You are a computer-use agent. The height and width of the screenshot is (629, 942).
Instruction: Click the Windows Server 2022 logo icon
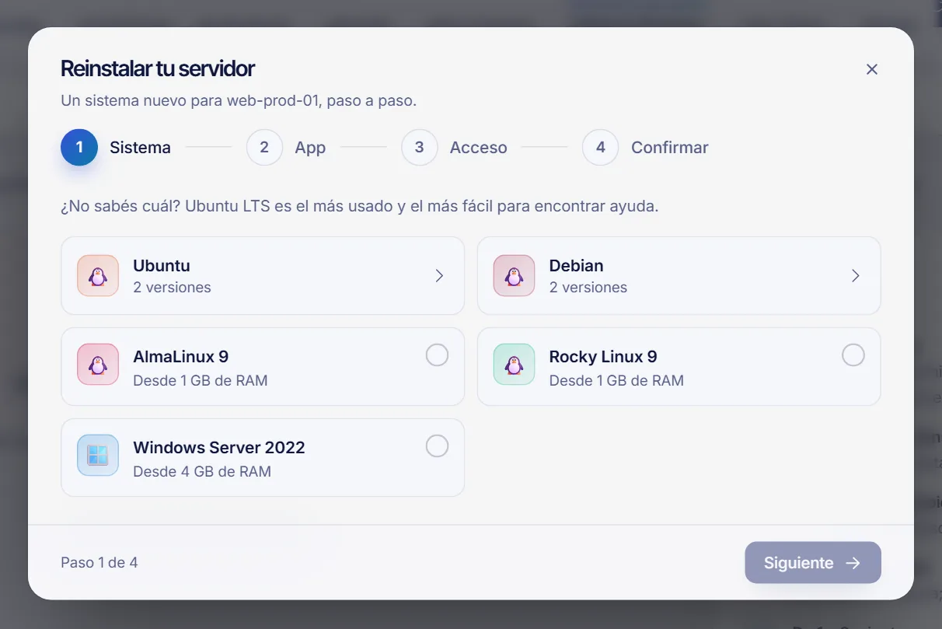point(98,456)
